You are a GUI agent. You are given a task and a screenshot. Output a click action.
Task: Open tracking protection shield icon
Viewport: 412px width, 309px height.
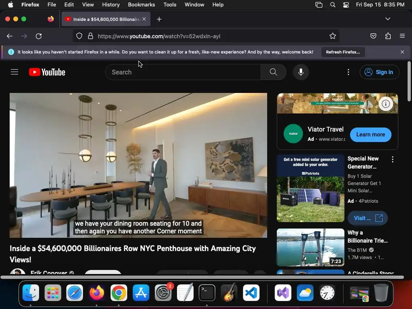click(x=79, y=36)
